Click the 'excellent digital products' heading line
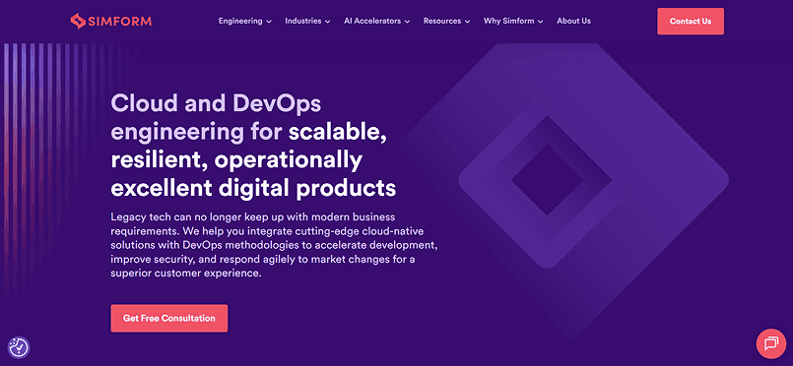Image resolution: width=793 pixels, height=366 pixels. [253, 188]
